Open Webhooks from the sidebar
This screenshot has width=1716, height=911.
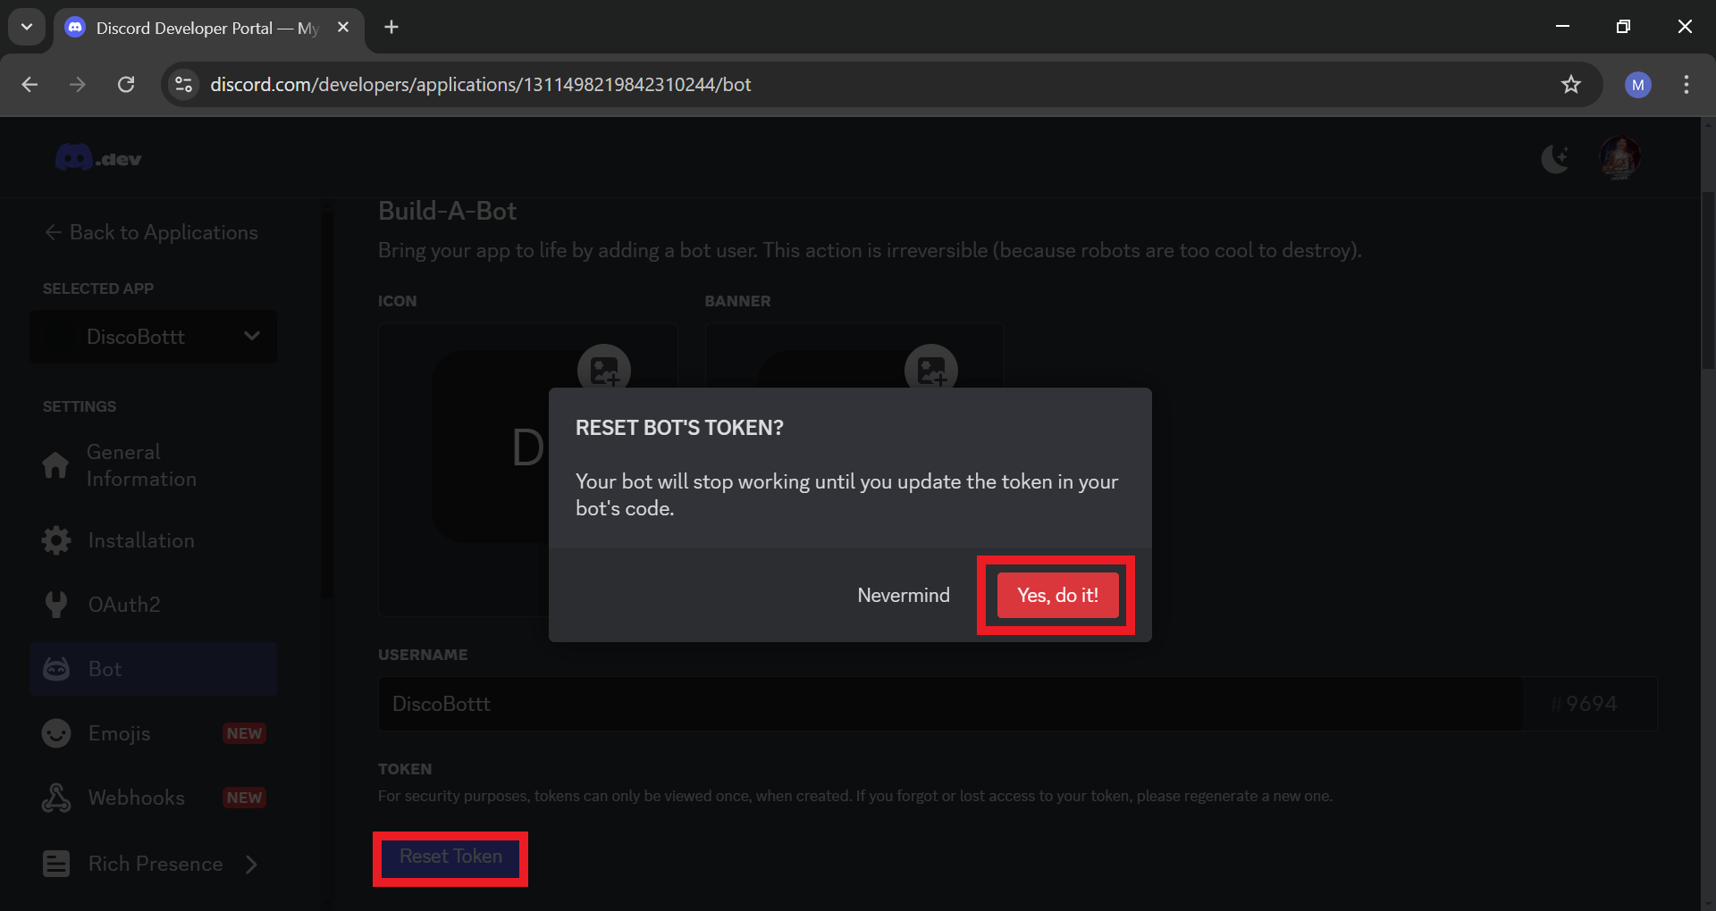click(x=136, y=797)
